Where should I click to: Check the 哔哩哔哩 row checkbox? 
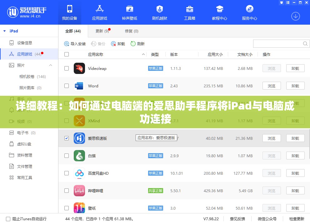[67, 191]
